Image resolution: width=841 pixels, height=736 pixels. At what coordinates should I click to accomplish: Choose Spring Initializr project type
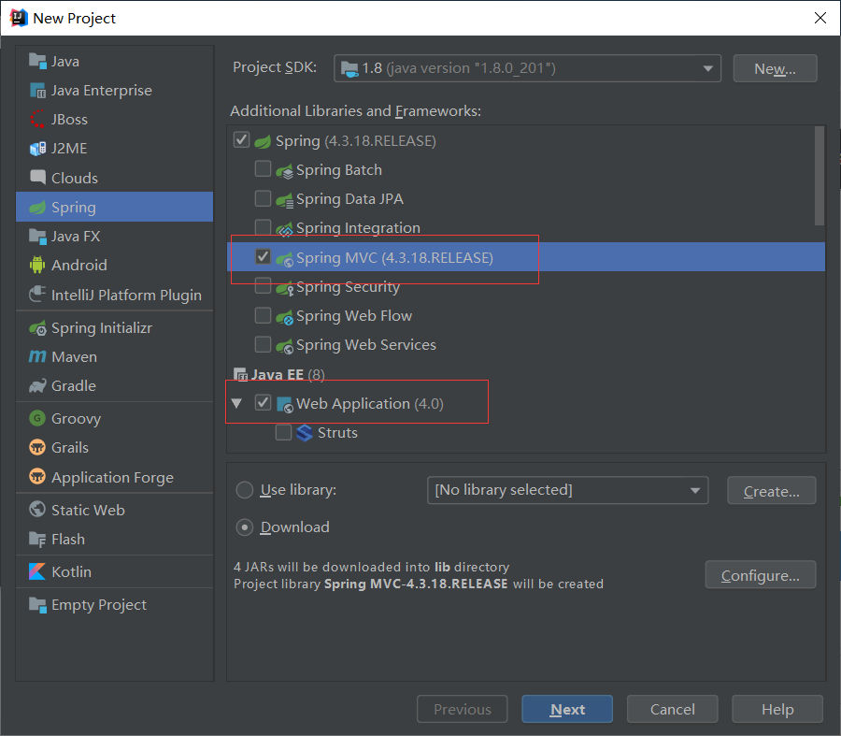(x=114, y=327)
